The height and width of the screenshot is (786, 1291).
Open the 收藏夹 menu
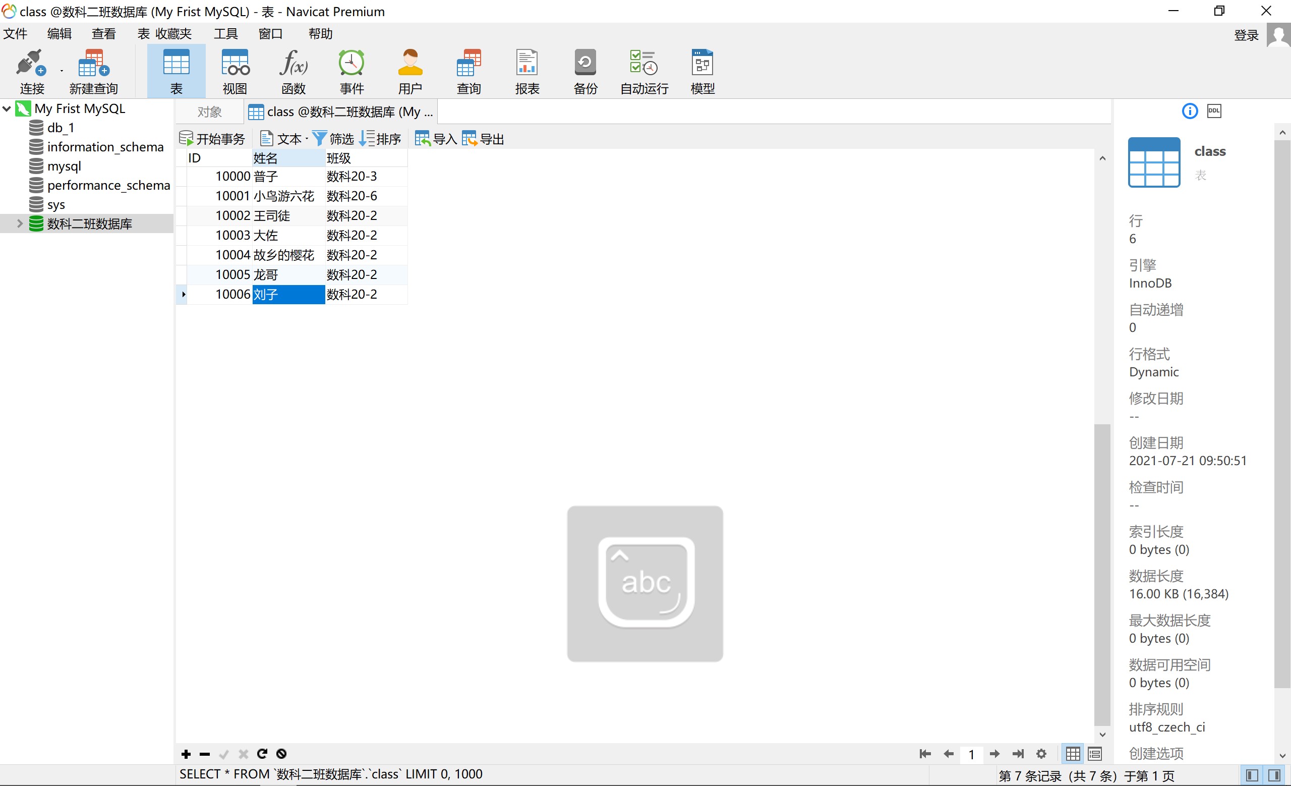(173, 33)
